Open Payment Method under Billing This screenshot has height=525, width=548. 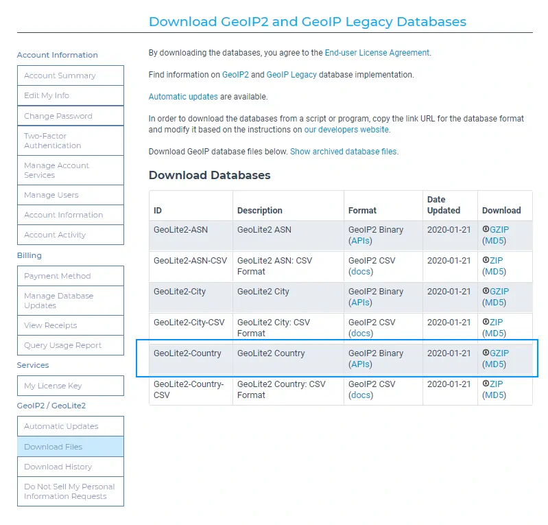[71, 276]
